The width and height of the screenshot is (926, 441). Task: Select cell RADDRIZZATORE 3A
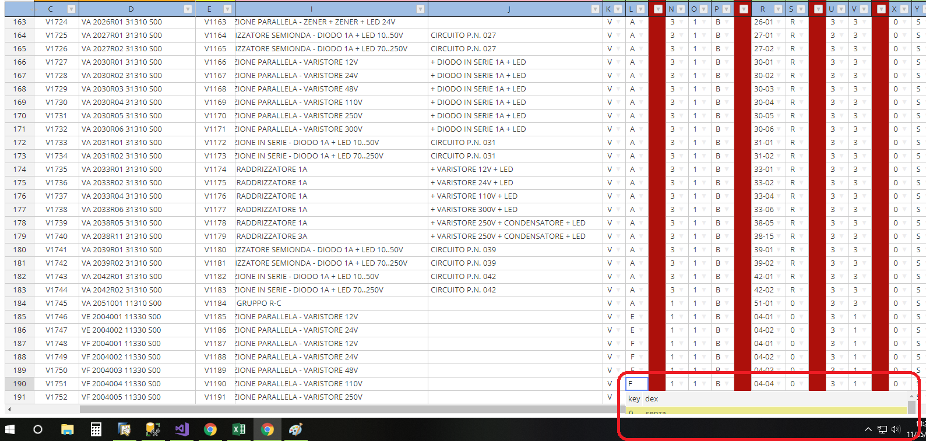coord(332,237)
